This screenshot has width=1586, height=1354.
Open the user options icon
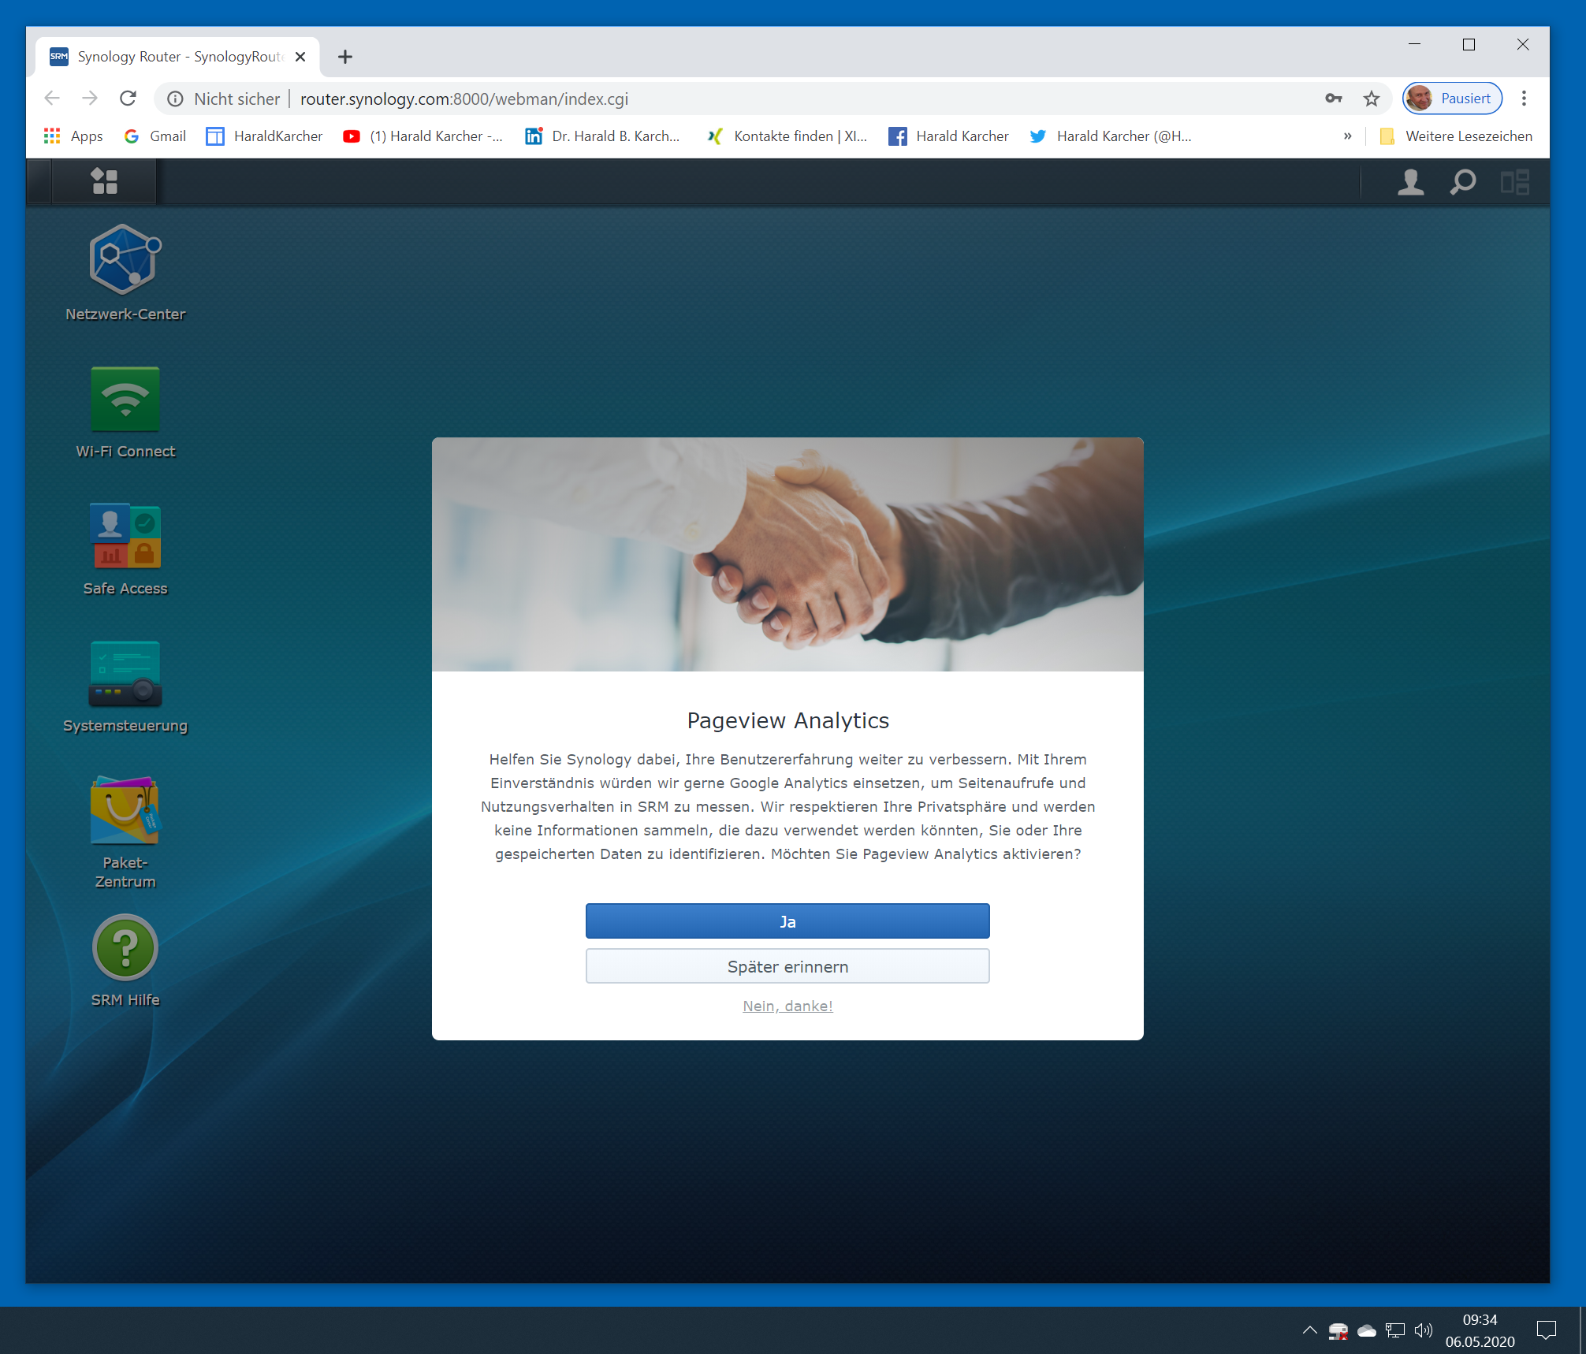click(x=1410, y=182)
